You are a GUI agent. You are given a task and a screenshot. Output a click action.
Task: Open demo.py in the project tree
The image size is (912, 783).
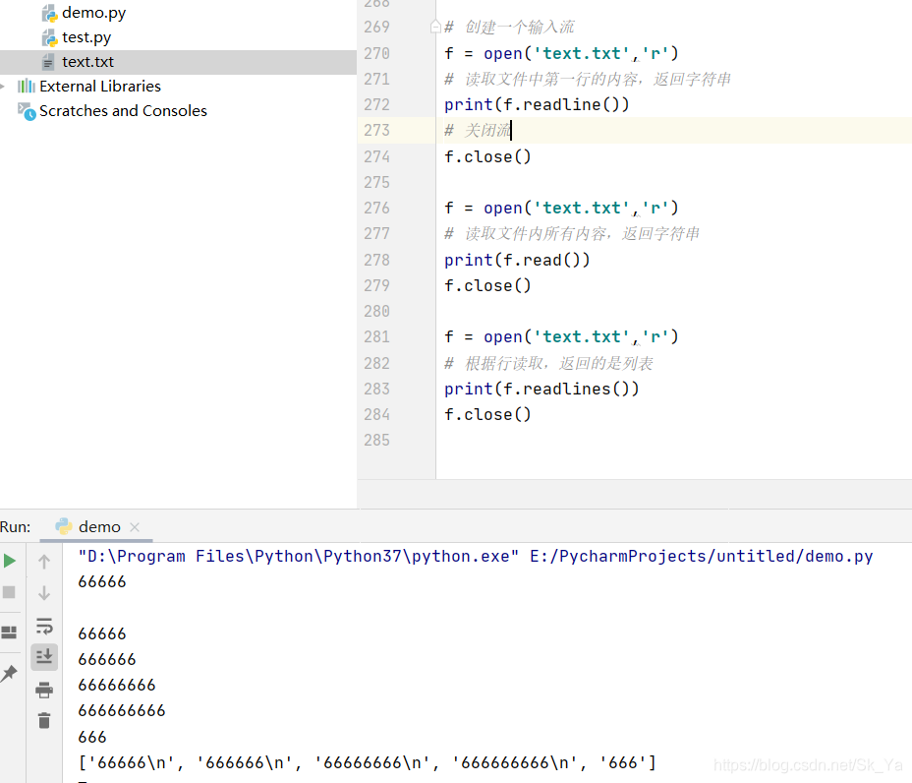[93, 13]
